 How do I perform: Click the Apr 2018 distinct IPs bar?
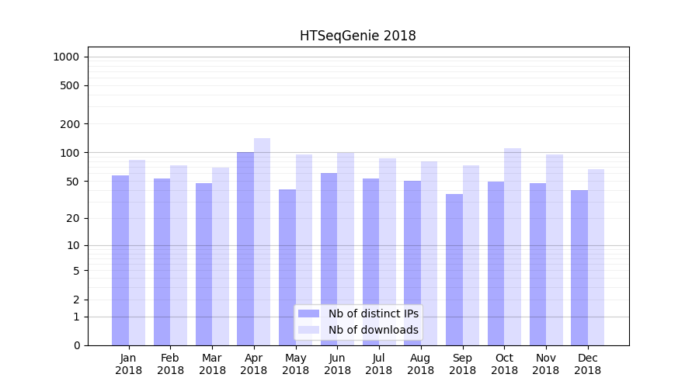pos(245,248)
